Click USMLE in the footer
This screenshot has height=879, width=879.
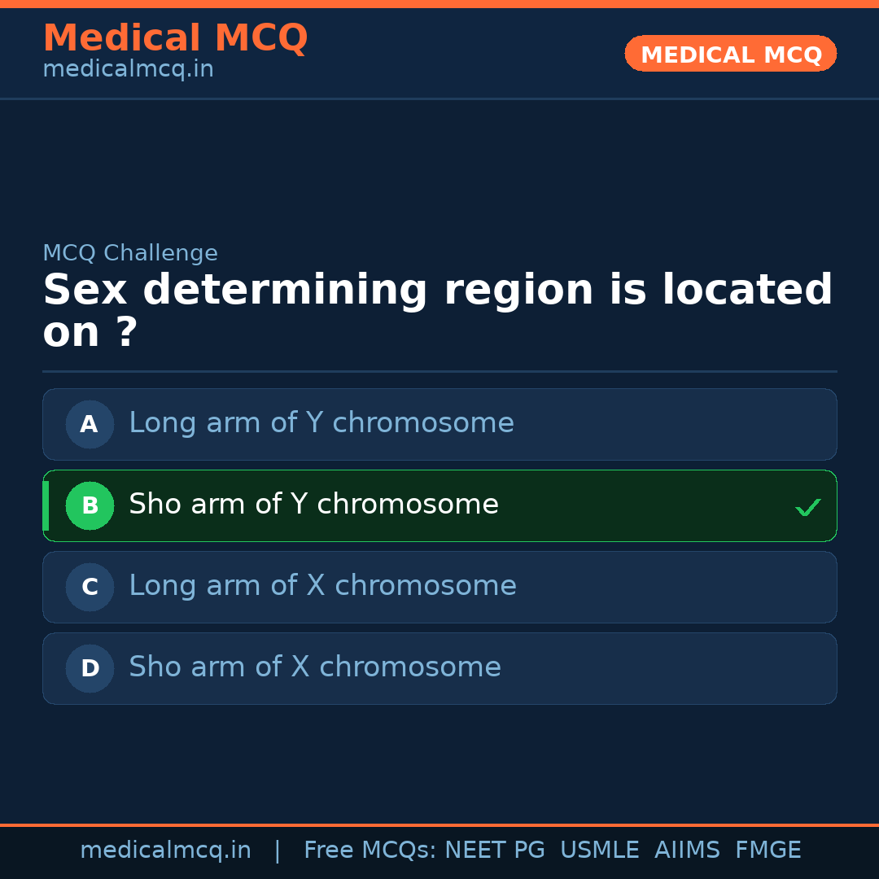(x=599, y=851)
